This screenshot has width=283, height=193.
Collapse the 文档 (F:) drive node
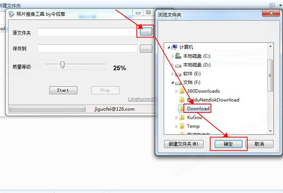(x=173, y=82)
